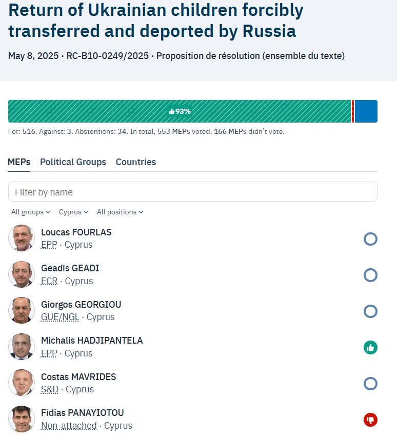
Task: Open the All groups filter dropdown
Action: pyautogui.click(x=31, y=212)
